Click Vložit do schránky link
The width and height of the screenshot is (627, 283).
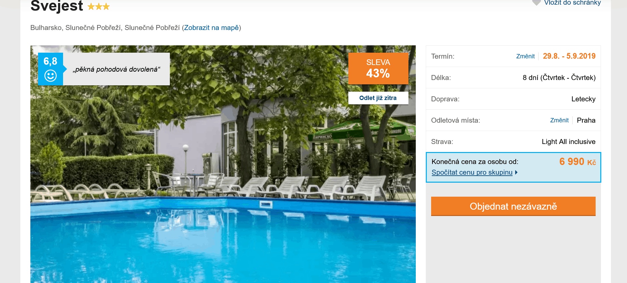pos(572,3)
